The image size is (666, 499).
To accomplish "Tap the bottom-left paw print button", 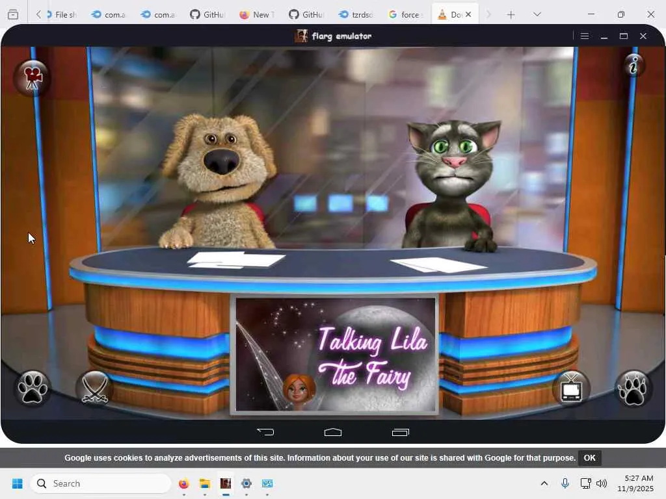I will [33, 387].
